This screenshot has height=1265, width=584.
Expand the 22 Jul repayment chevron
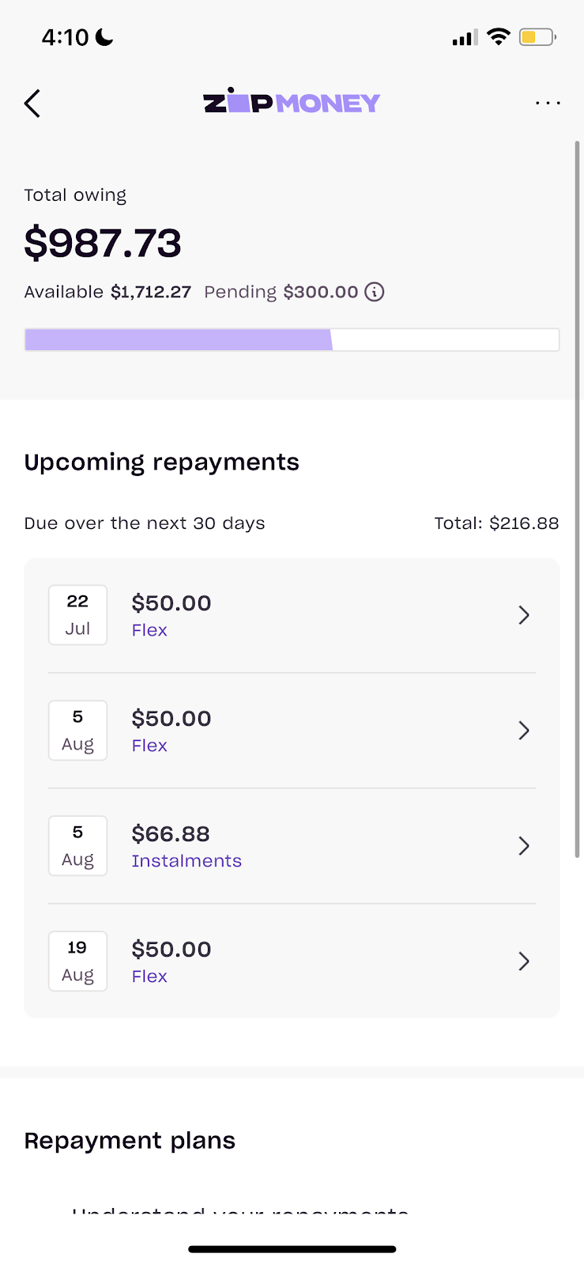(524, 615)
